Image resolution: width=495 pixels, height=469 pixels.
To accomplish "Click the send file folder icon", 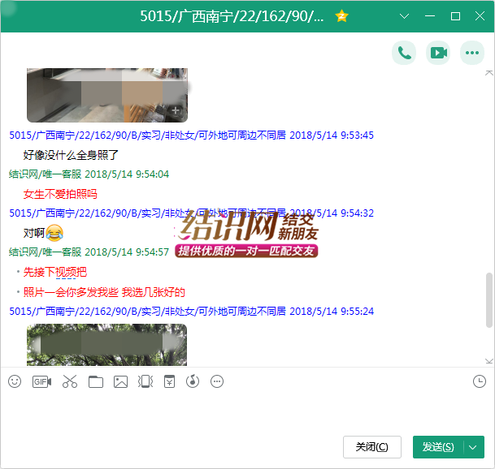I will point(96,381).
